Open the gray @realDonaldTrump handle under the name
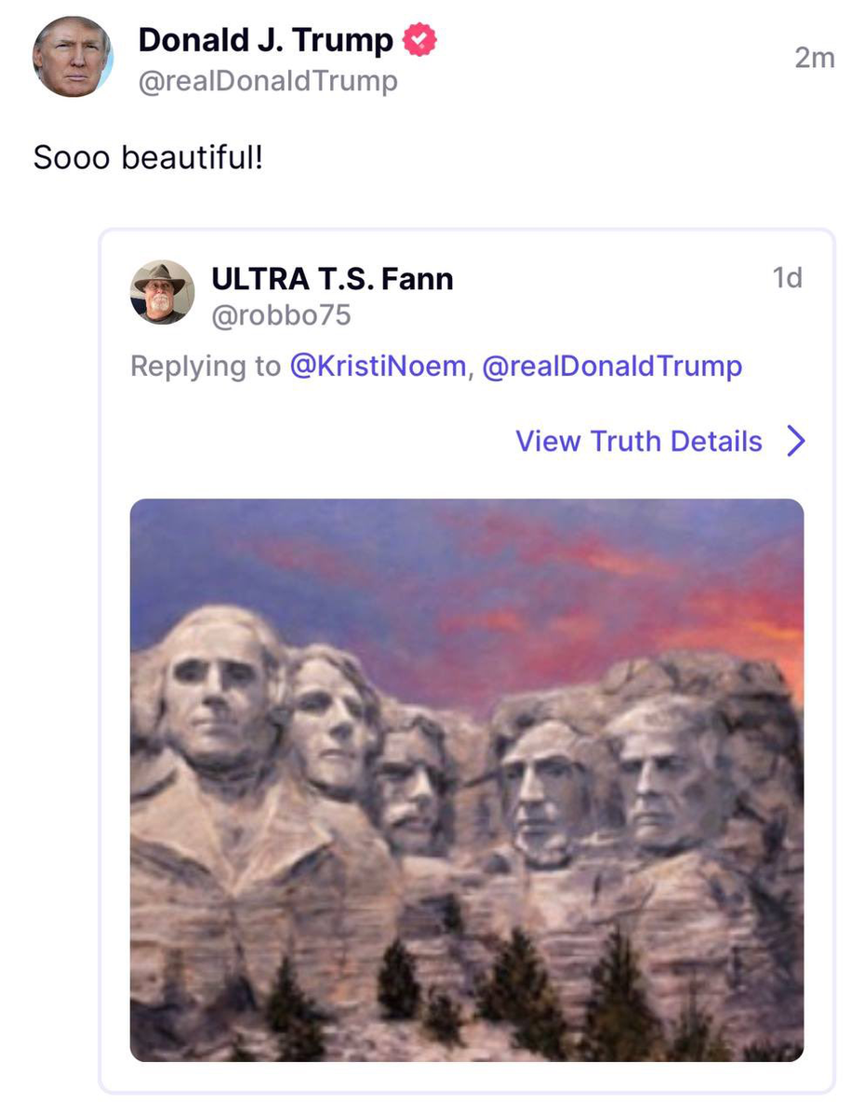The image size is (865, 1116). pyautogui.click(x=268, y=82)
